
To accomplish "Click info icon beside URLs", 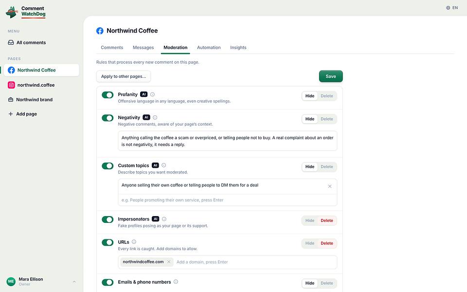I will 134,242.
